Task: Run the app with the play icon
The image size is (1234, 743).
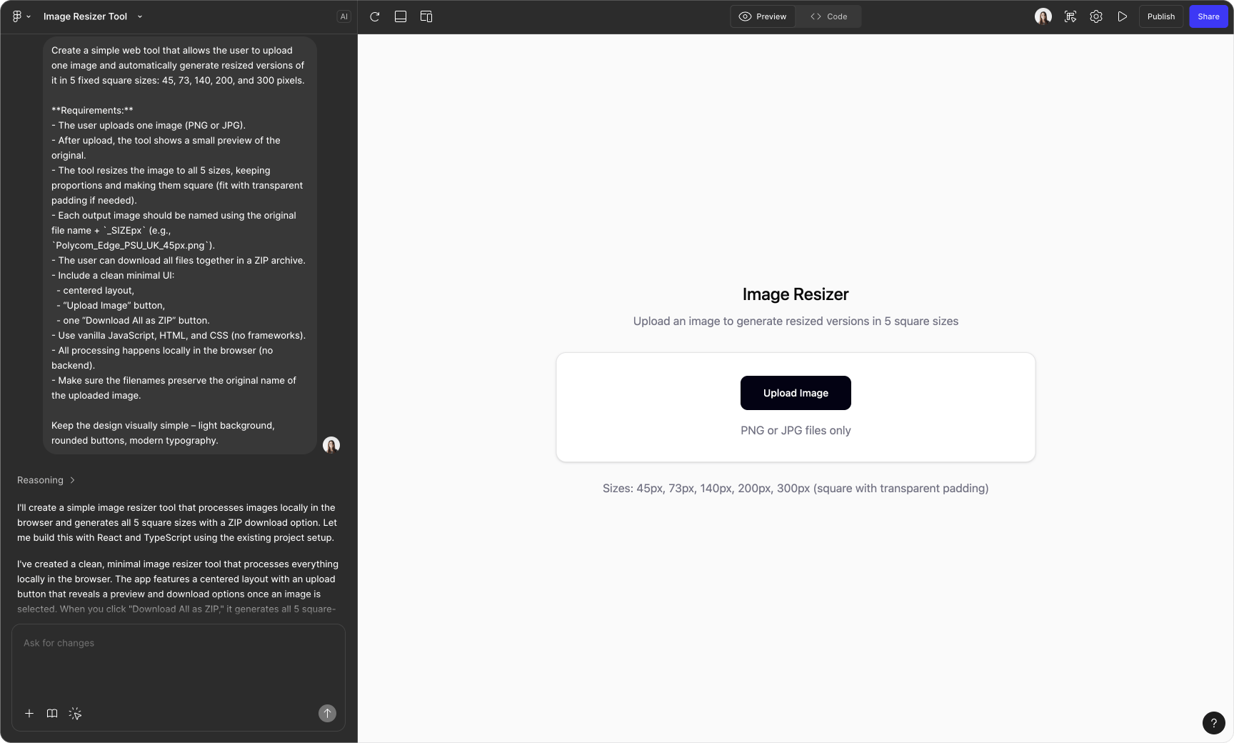Action: [1121, 16]
